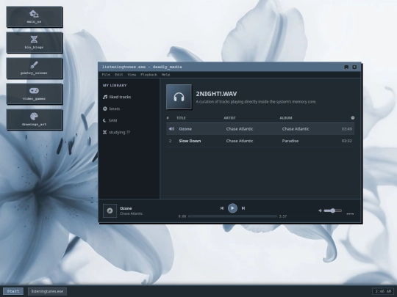Click the Ozone title in the track list
The height and width of the screenshot is (297, 397).
[x=185, y=129]
